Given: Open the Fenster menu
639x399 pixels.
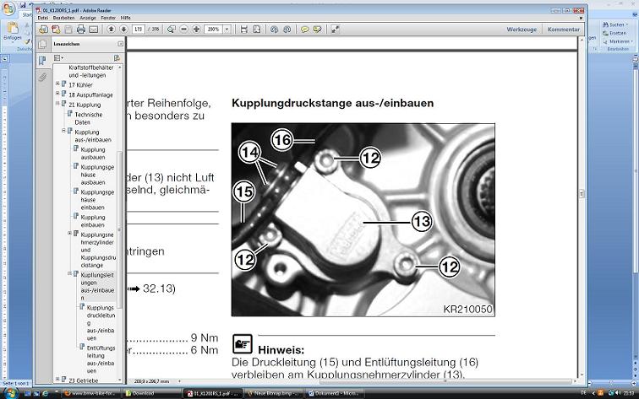Looking at the screenshot, I should tap(108, 18).
